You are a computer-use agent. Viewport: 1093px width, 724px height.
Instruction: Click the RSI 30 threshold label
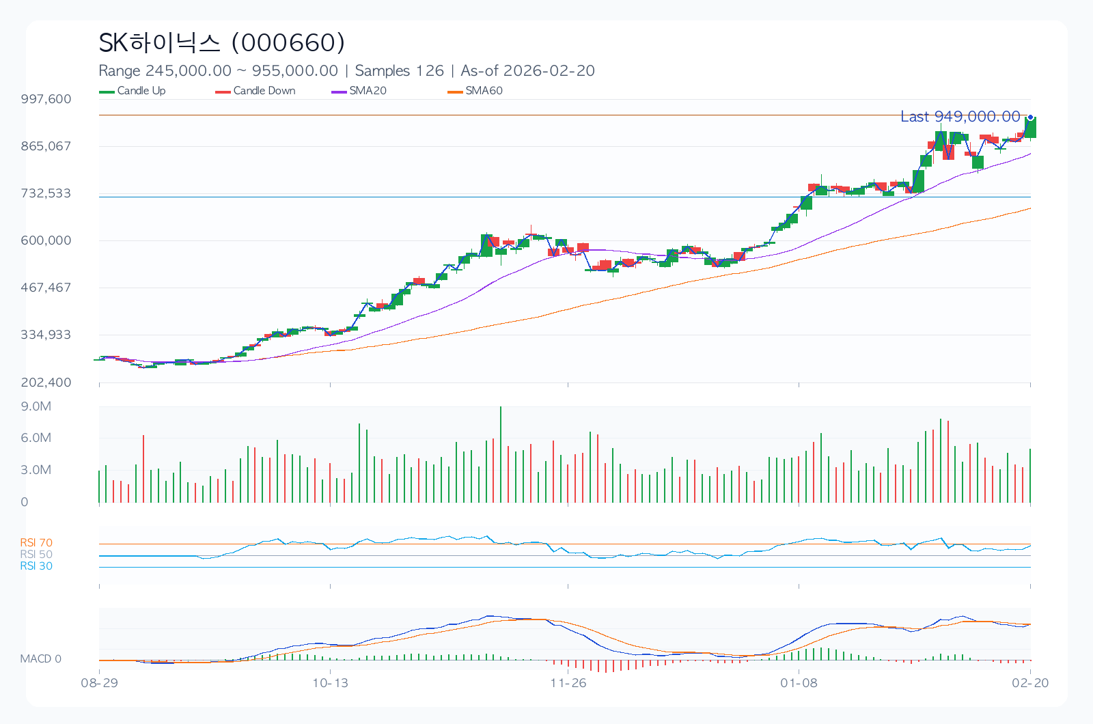pyautogui.click(x=36, y=566)
